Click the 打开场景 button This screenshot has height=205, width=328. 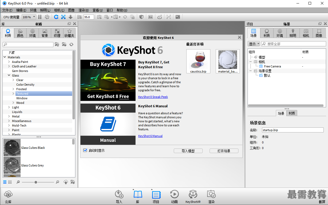[224, 151]
